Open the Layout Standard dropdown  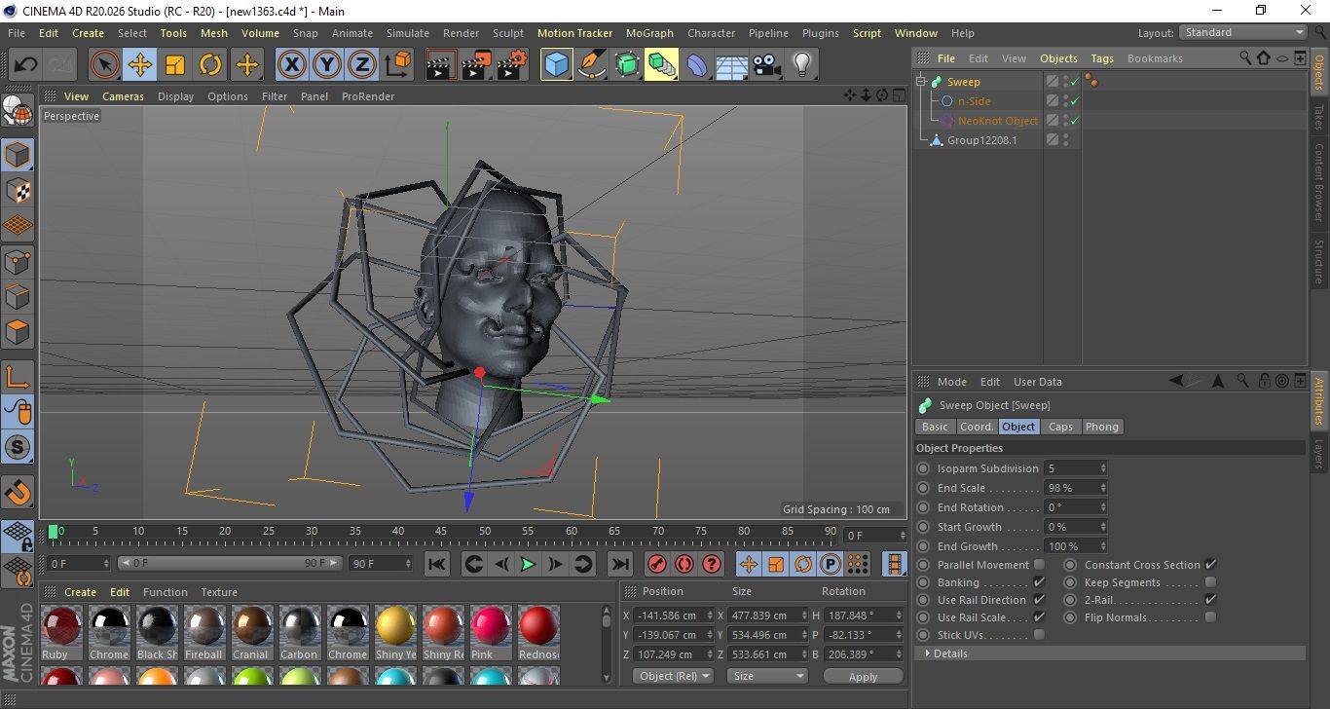1243,32
